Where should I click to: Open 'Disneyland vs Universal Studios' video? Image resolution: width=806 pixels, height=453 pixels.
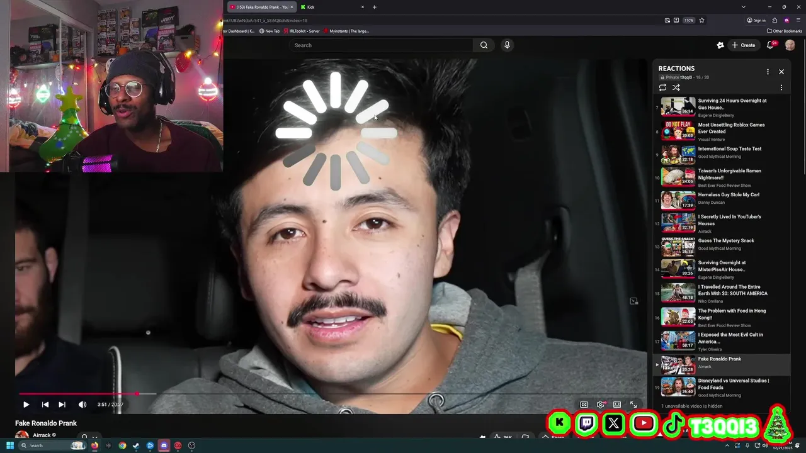722,388
